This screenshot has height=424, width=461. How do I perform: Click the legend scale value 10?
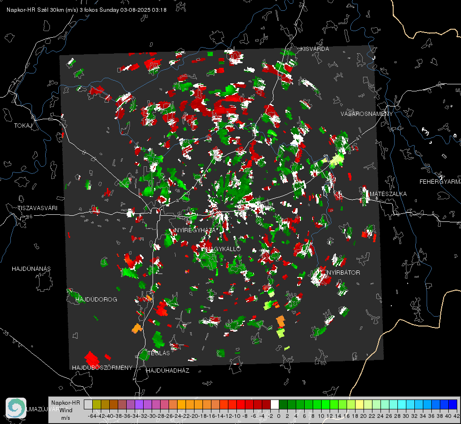[321, 416]
